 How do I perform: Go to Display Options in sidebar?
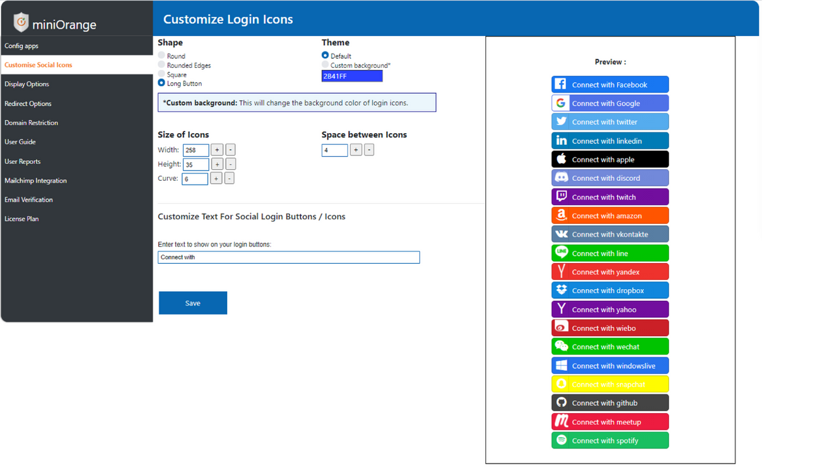tap(76, 84)
